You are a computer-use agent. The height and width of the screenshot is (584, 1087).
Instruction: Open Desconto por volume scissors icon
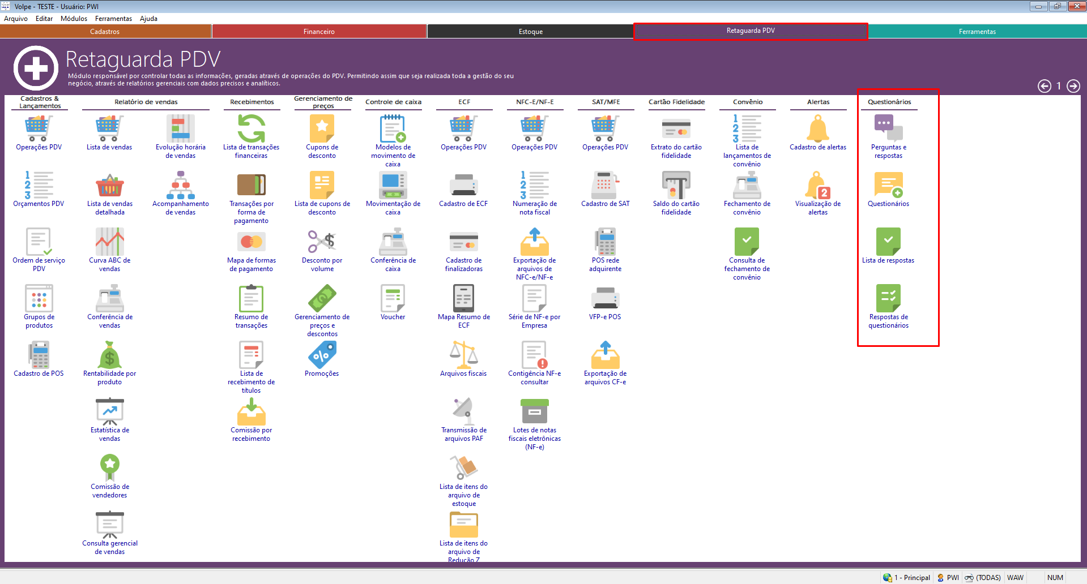[322, 242]
